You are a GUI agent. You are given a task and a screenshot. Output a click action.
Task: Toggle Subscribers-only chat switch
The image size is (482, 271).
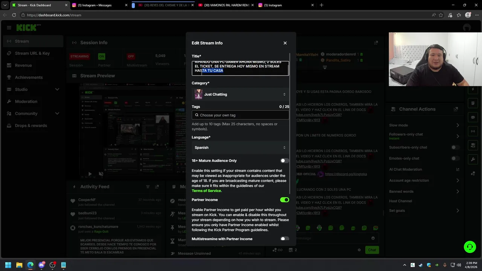[455, 148]
